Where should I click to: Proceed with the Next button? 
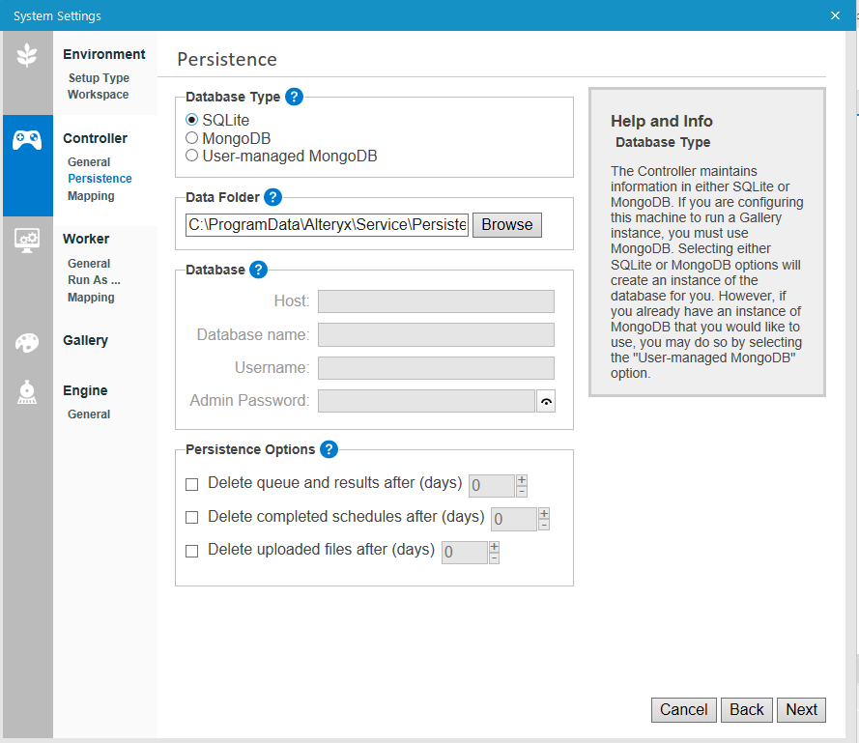coord(801,710)
